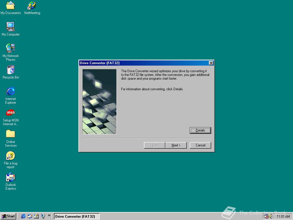Launch Internet Explorer from the desktop
This screenshot has width=293, height=220.
11,92
